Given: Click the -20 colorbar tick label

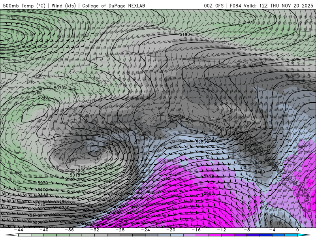Looking at the screenshot, I should (x=171, y=230).
